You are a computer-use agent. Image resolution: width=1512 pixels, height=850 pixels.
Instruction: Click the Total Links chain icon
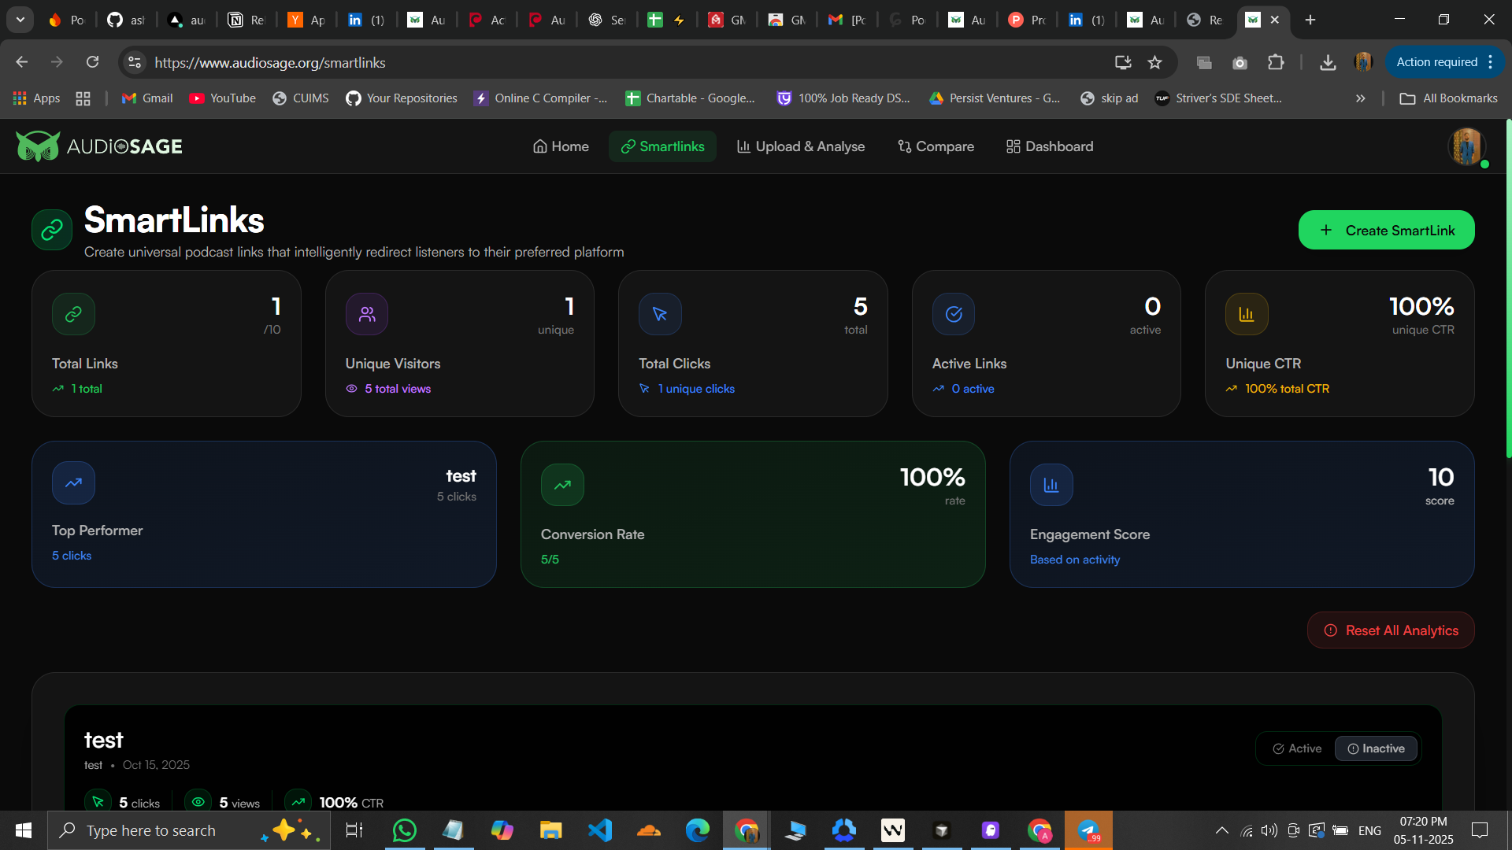72,313
